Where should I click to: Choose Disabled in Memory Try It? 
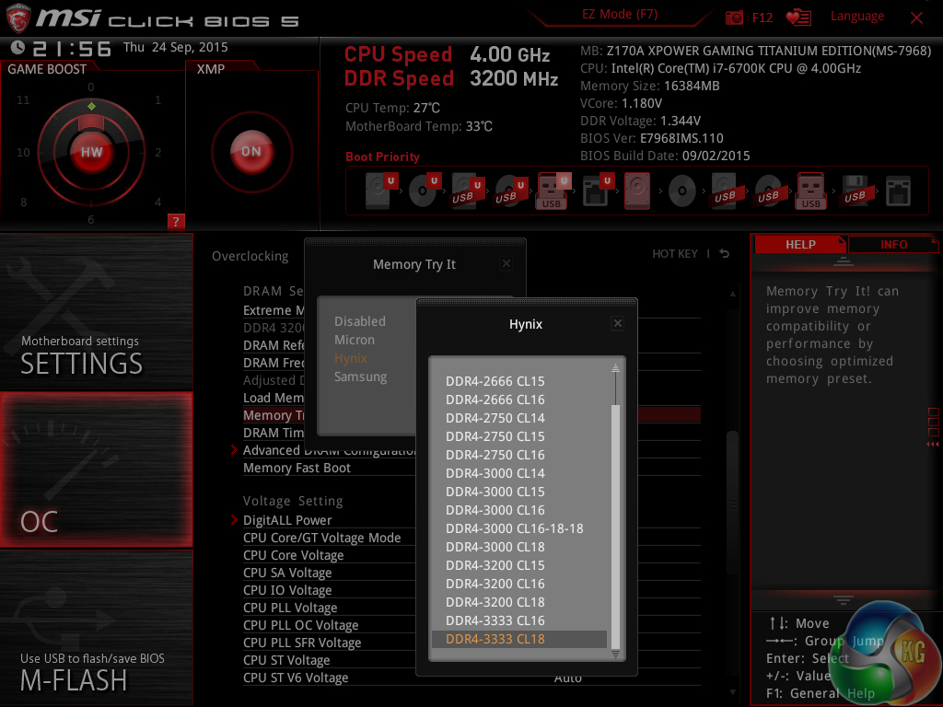click(x=360, y=321)
